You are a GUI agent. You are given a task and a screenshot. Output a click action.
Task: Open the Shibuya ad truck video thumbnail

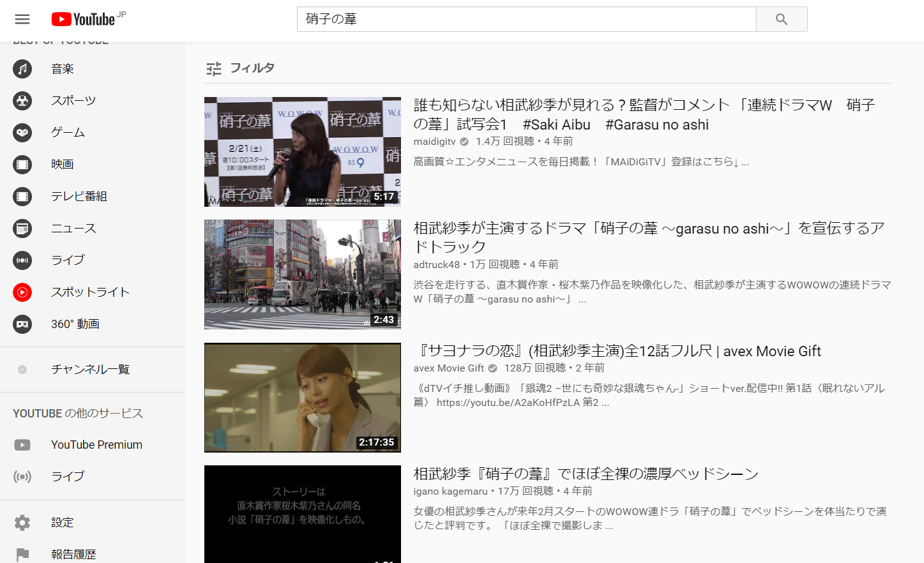tap(303, 274)
